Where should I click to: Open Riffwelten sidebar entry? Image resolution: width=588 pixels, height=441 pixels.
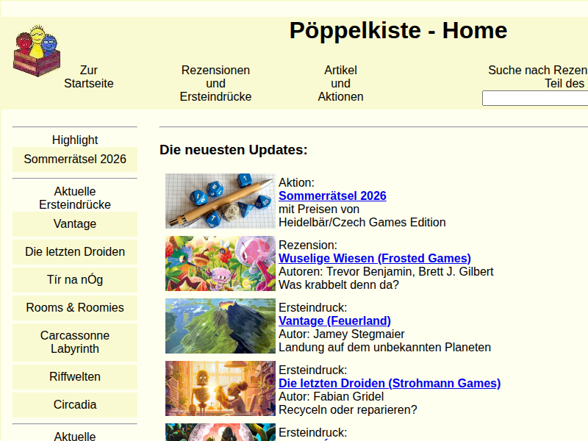tap(75, 376)
